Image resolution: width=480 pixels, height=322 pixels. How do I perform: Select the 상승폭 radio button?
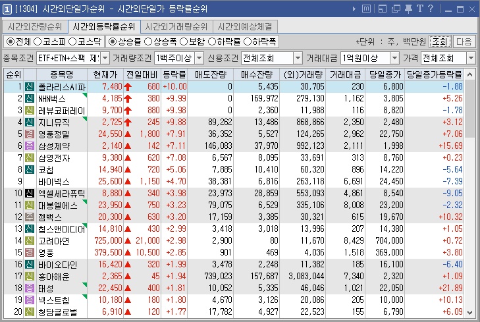coord(148,41)
